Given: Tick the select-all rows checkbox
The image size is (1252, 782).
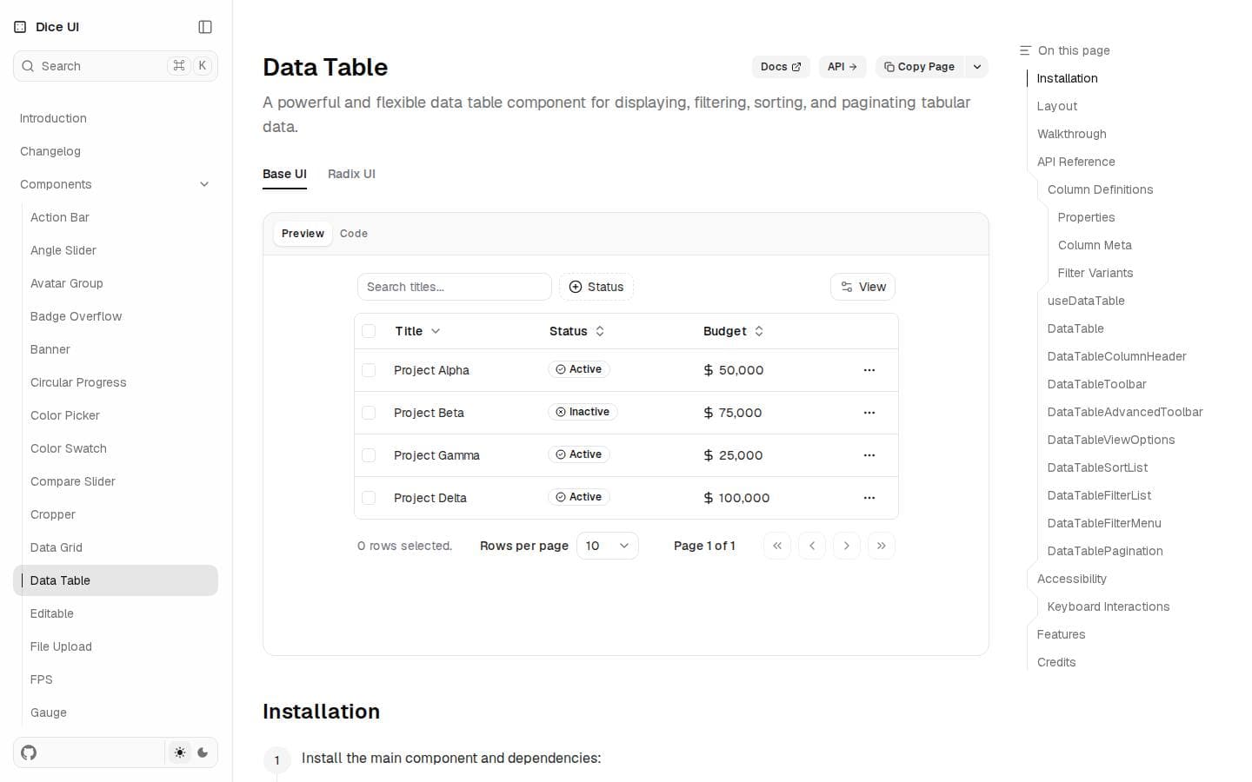Looking at the screenshot, I should coord(369,331).
